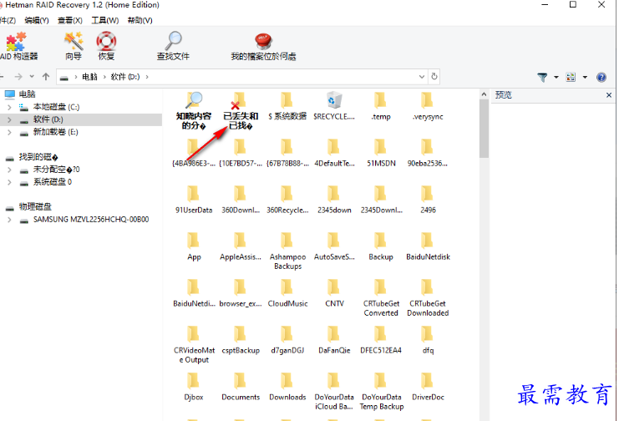Open the 已丢失和已找 folder

click(x=241, y=111)
